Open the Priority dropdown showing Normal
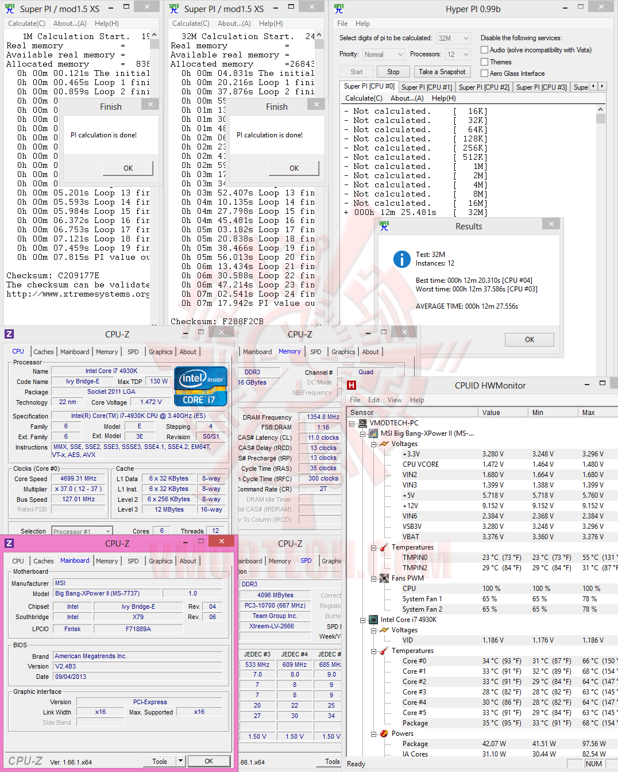The height and width of the screenshot is (772, 618). [400, 55]
